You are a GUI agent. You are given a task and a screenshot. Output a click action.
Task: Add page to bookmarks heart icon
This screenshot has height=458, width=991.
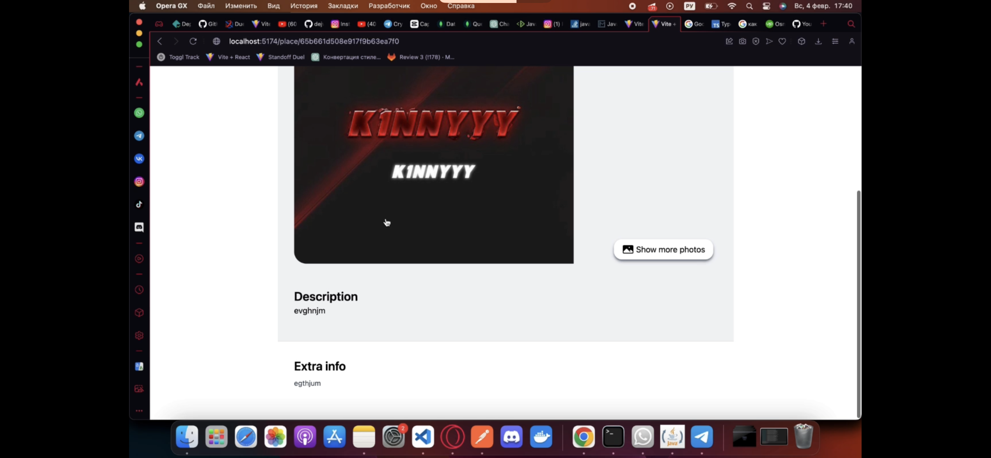coord(782,41)
